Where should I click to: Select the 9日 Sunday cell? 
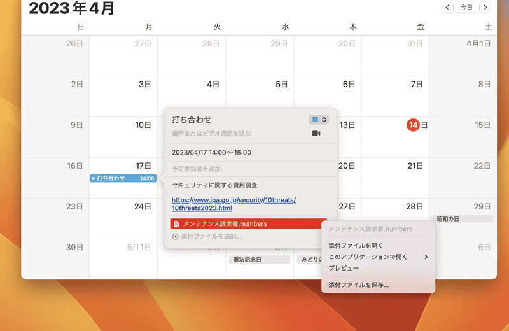coord(55,137)
